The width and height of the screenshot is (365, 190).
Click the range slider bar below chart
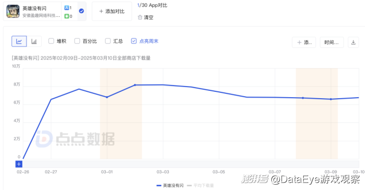coord(190,164)
